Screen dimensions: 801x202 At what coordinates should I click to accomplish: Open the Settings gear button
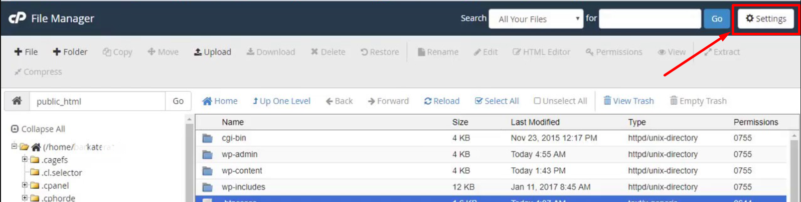pos(766,19)
